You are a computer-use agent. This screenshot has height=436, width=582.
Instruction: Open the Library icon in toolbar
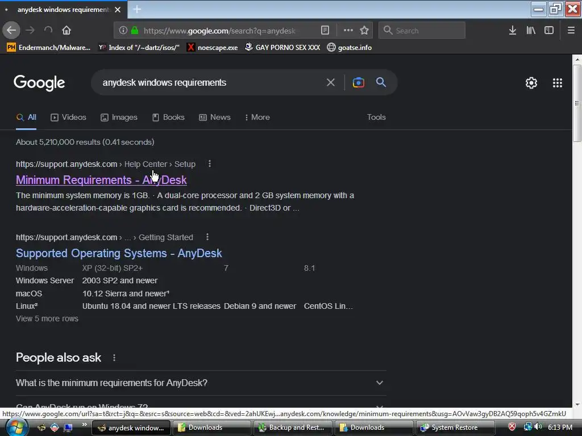click(x=531, y=31)
